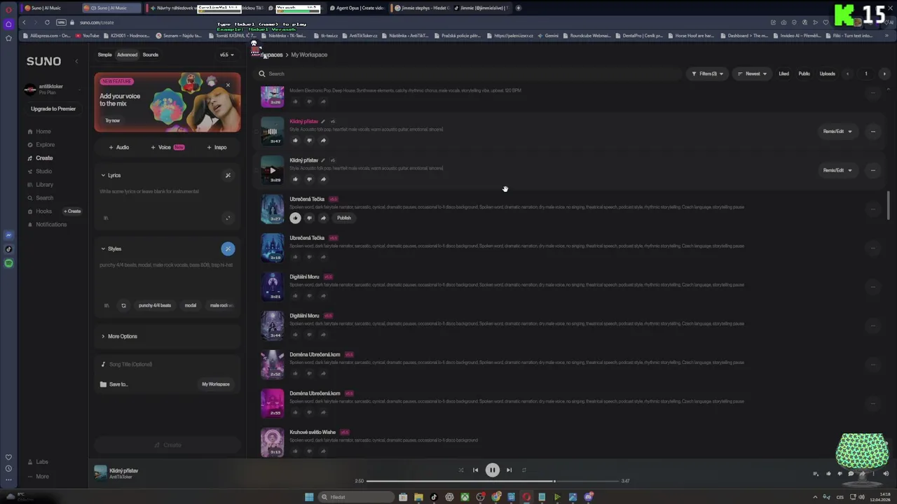Toggle repeat in the player bar

pyautogui.click(x=523, y=470)
